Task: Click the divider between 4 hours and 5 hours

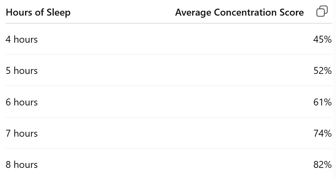Action: [169, 54]
